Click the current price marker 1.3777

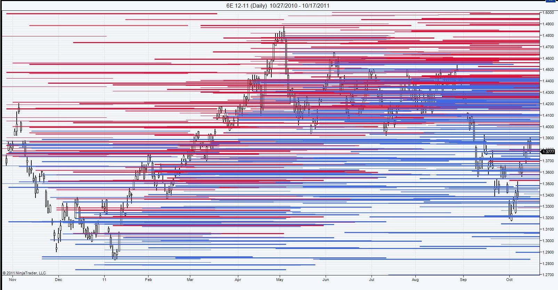click(548, 152)
